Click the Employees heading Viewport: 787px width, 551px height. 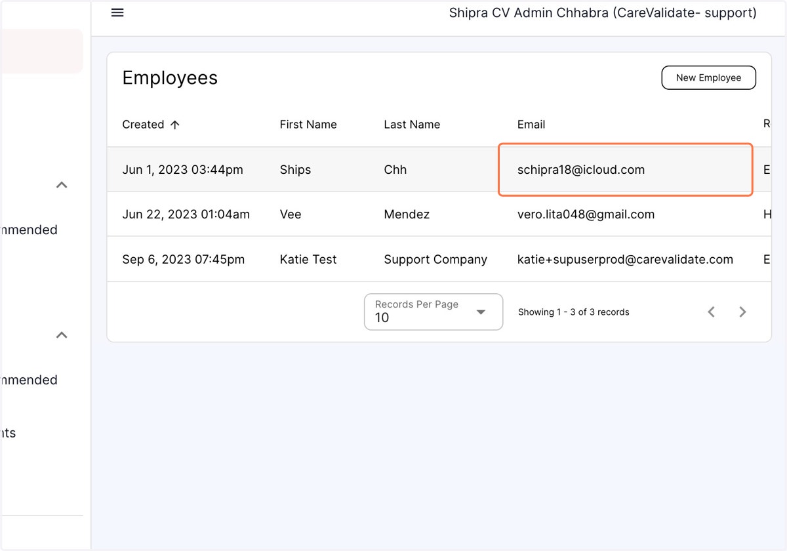click(x=170, y=77)
